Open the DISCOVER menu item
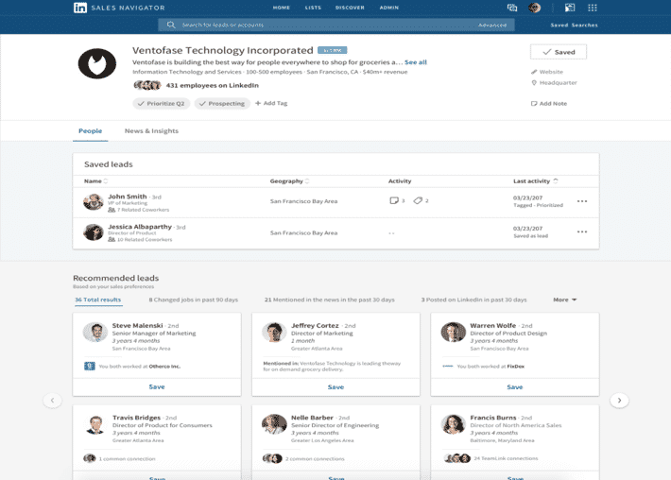 [x=350, y=8]
